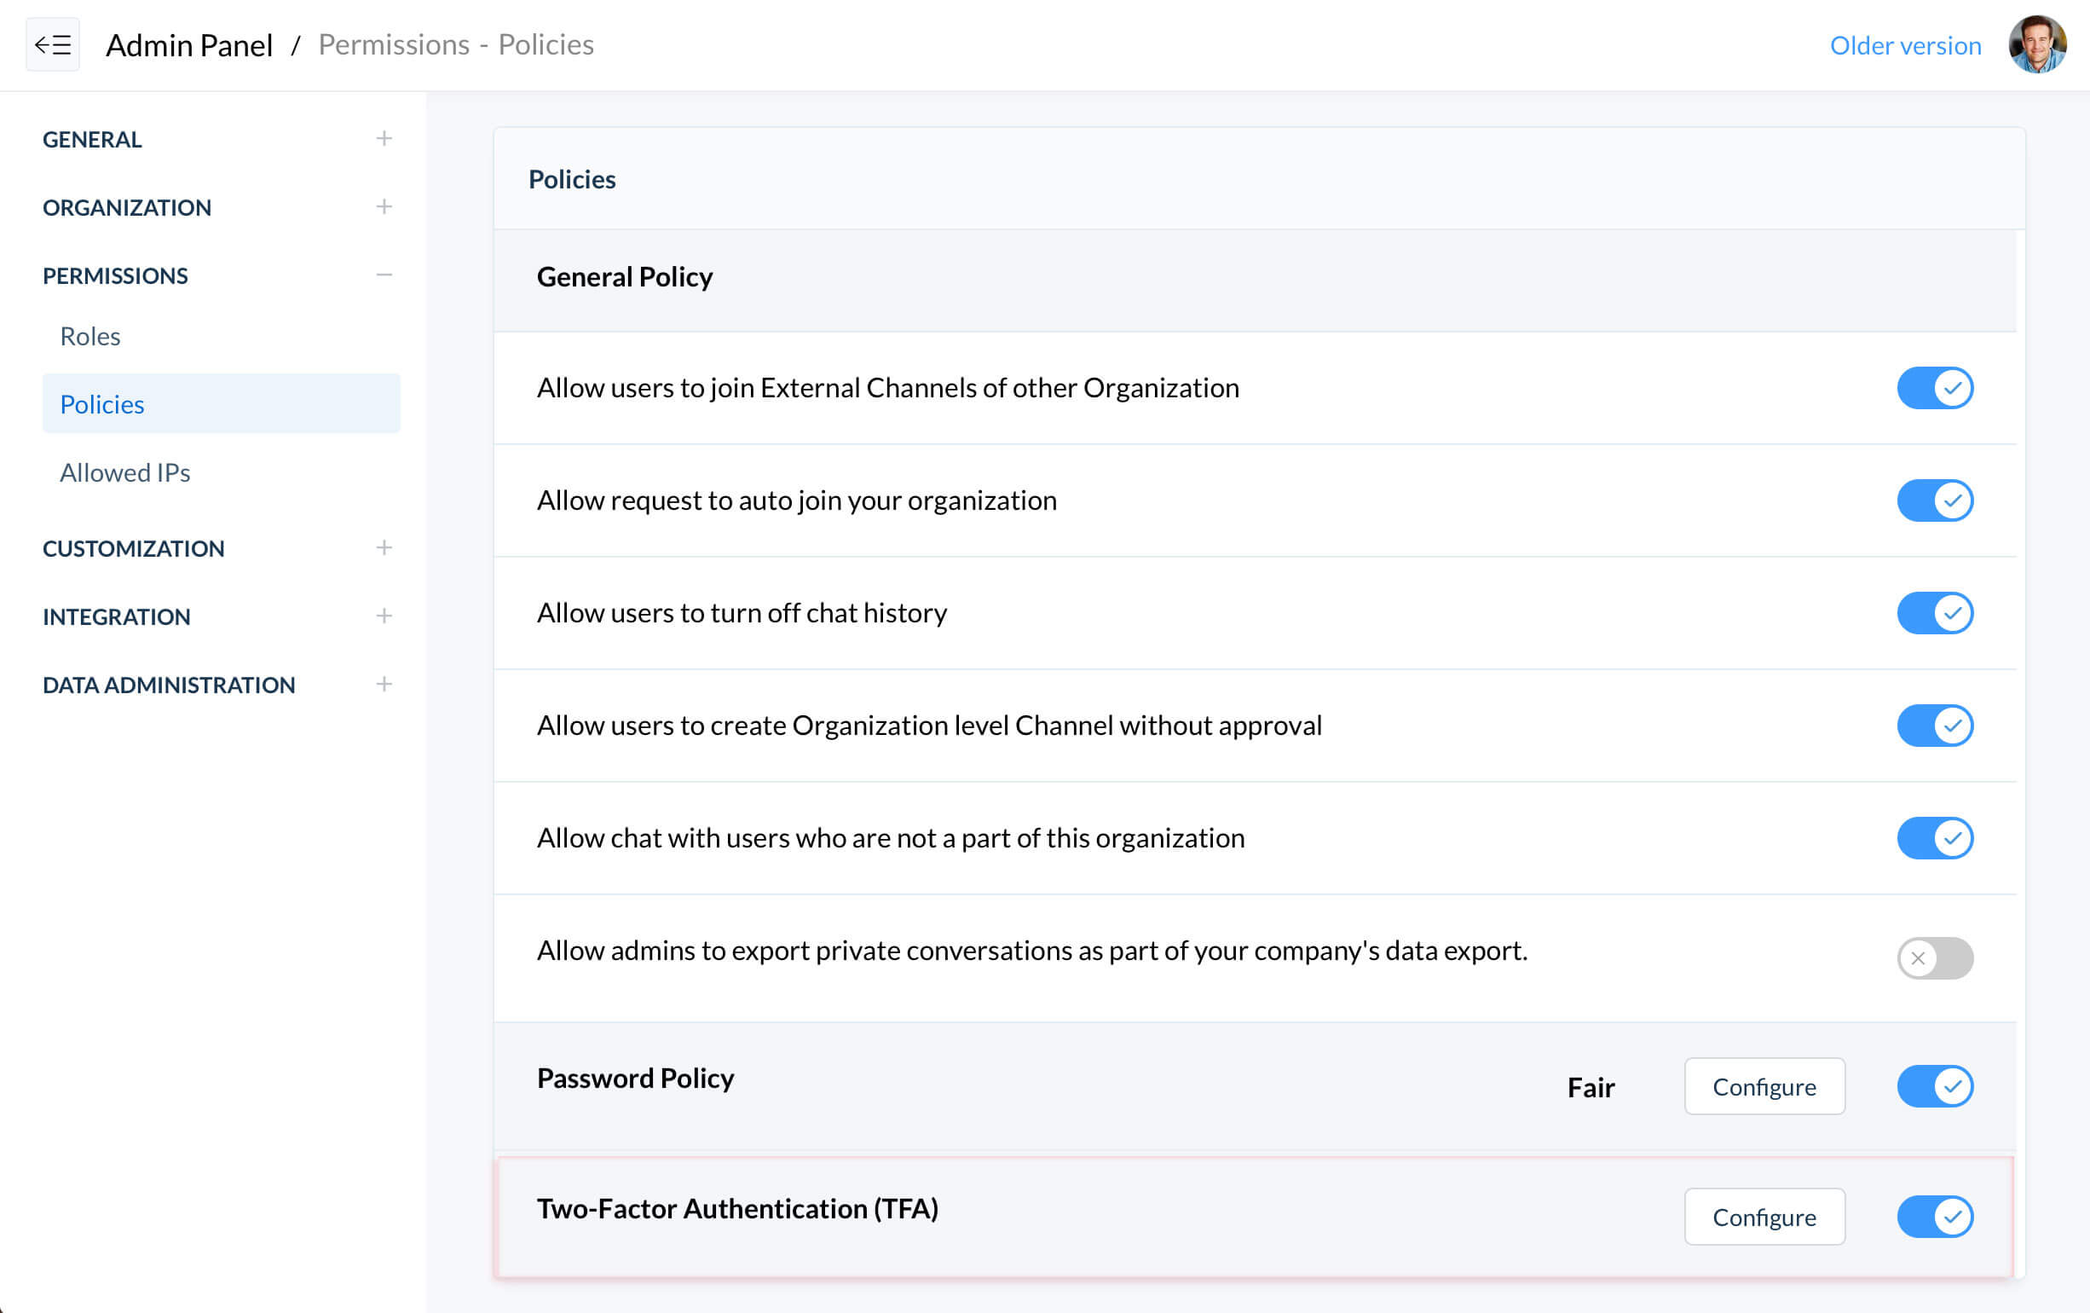Click the Permissions - Policies breadcrumb text
This screenshot has height=1313, width=2090.
tap(456, 44)
